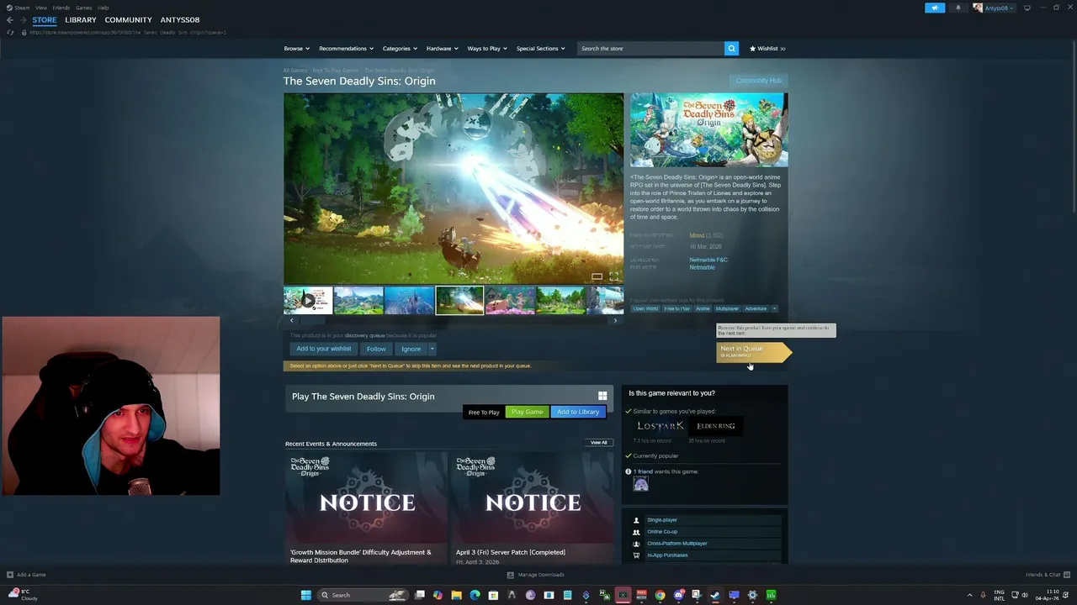The height and width of the screenshot is (605, 1077).
Task: Click the store search magnifier button
Action: click(x=731, y=48)
